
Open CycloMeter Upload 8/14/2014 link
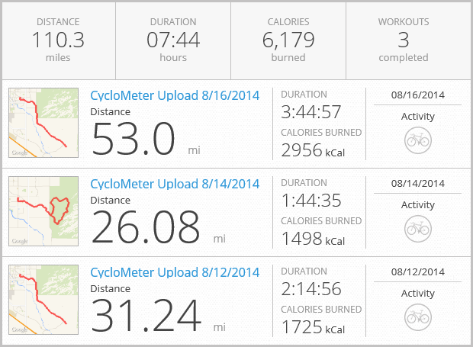pos(175,184)
